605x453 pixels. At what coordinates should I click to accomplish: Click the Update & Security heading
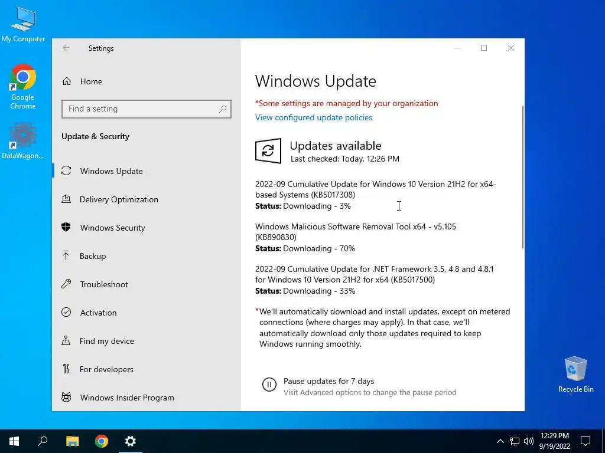[95, 136]
